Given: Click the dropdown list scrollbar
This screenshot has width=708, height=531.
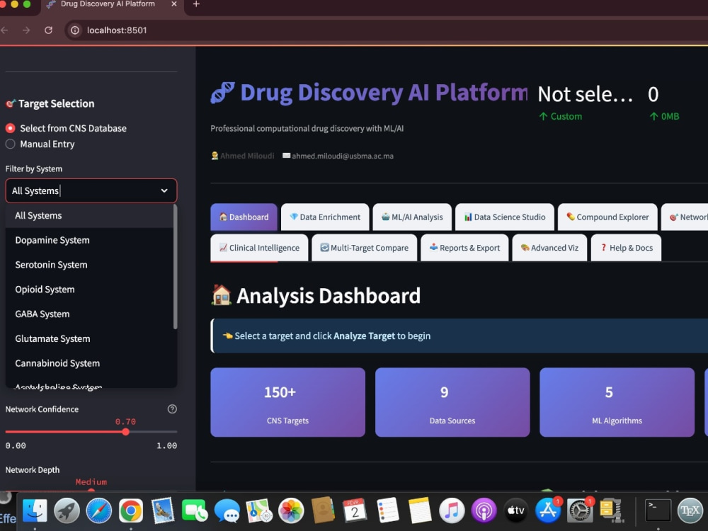Looking at the screenshot, I should click(175, 268).
